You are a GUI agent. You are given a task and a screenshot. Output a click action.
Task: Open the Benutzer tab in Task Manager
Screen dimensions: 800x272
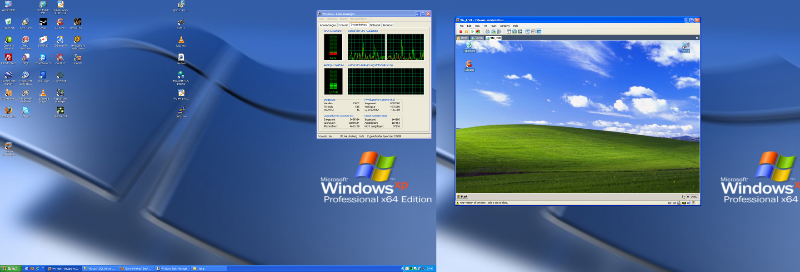coord(388,25)
